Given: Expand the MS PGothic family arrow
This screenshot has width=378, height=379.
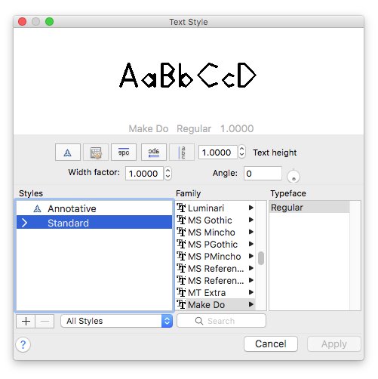Looking at the screenshot, I should [250, 244].
